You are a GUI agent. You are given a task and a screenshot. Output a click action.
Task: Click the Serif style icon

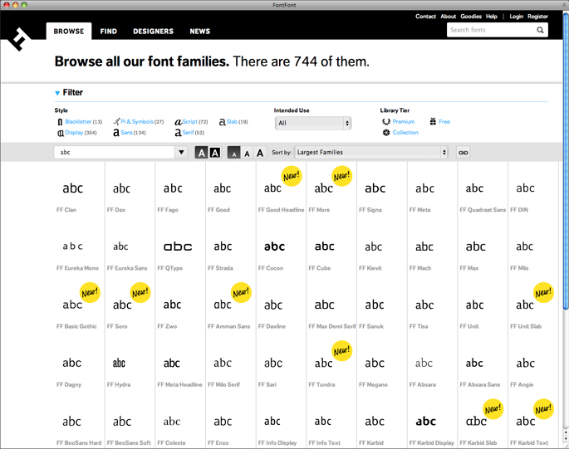click(178, 133)
